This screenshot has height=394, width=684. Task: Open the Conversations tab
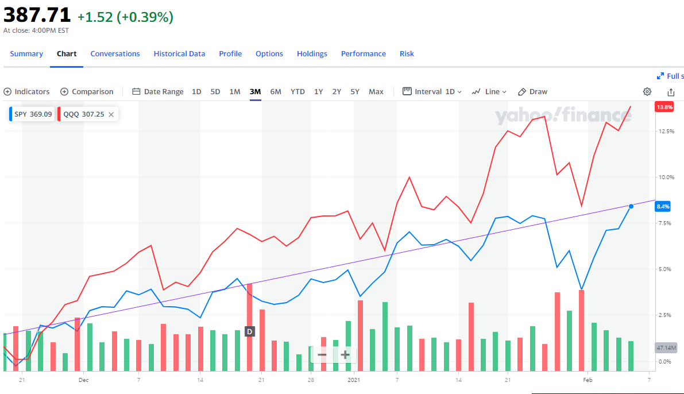[x=115, y=53]
